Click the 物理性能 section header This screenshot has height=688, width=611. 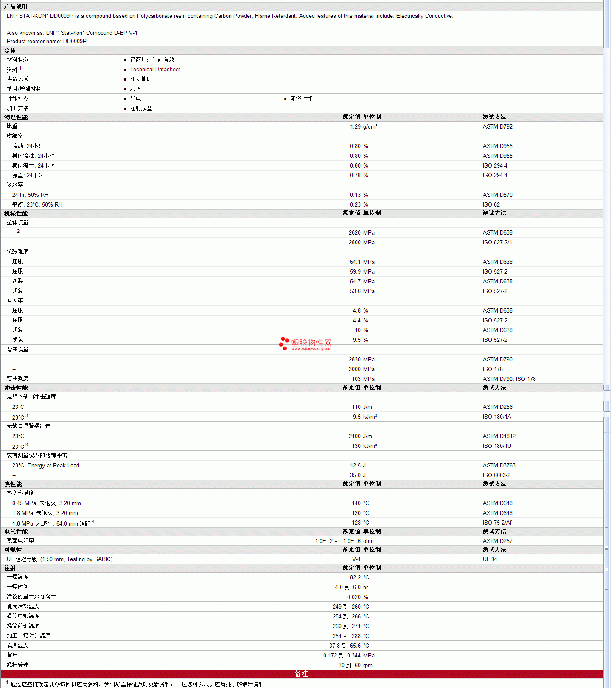click(x=16, y=117)
